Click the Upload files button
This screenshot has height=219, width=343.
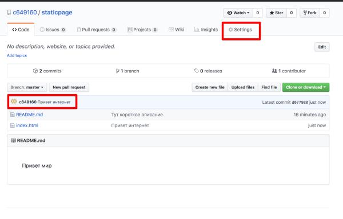[x=243, y=87]
